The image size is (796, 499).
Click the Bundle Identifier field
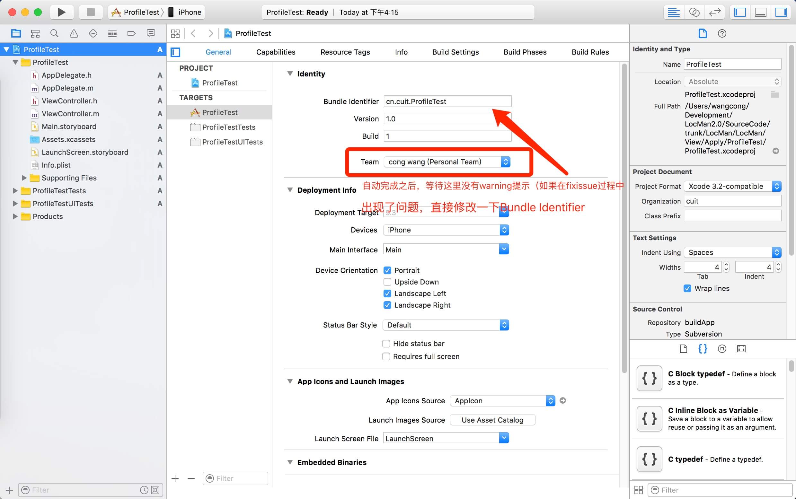[x=447, y=101]
